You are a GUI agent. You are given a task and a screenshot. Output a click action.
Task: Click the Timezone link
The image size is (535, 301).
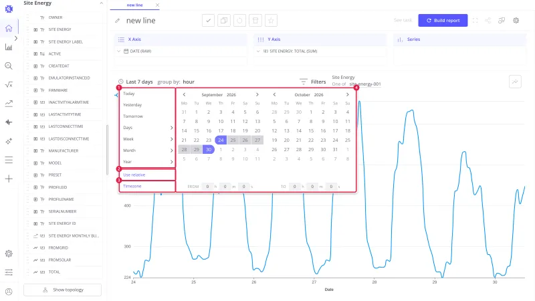tap(132, 186)
